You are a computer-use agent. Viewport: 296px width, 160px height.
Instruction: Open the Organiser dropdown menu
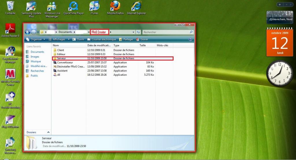[x=36, y=40]
